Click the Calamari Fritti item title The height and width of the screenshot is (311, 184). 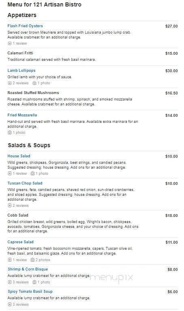click(x=20, y=53)
